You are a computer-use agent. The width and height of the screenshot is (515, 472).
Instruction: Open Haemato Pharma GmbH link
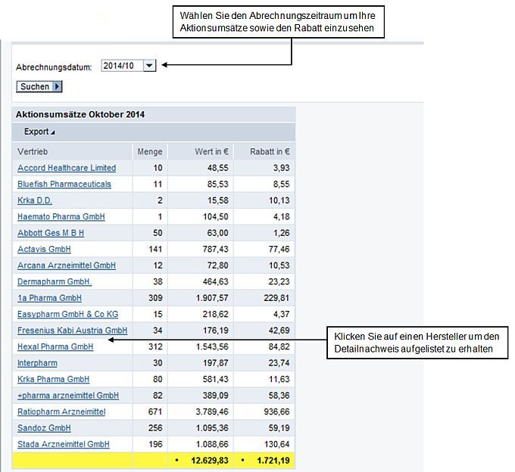61,217
